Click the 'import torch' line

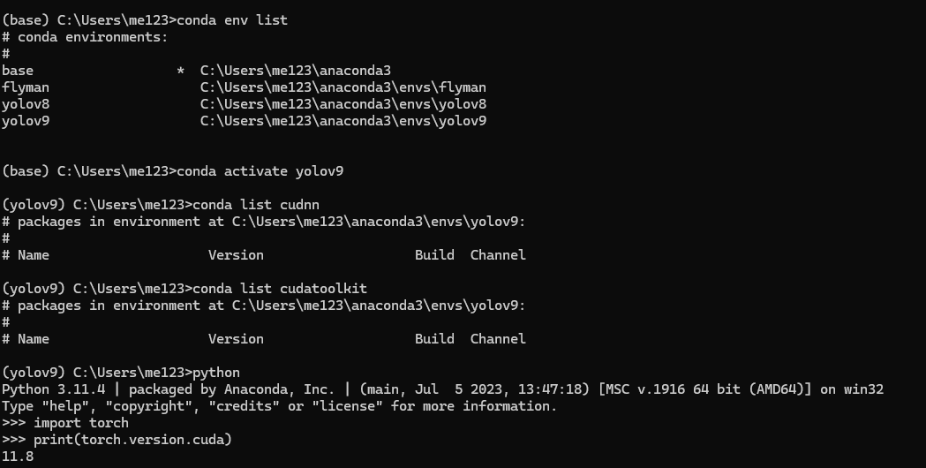click(x=81, y=423)
